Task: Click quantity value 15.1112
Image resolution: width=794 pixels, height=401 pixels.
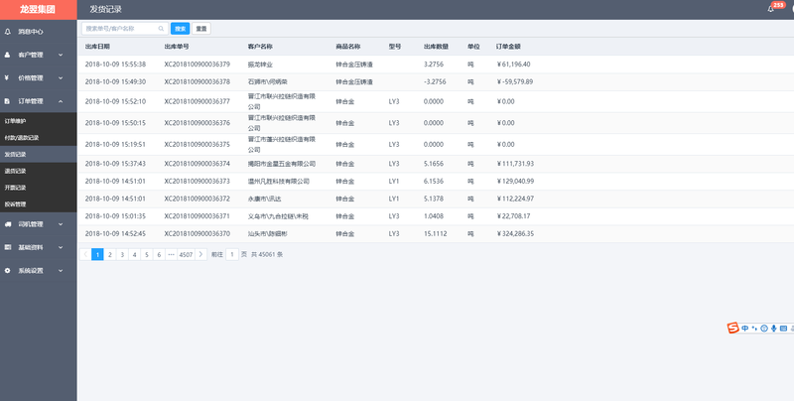Action: [x=435, y=233]
